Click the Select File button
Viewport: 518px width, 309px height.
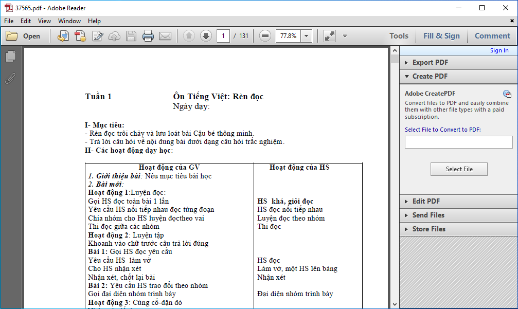(459, 169)
